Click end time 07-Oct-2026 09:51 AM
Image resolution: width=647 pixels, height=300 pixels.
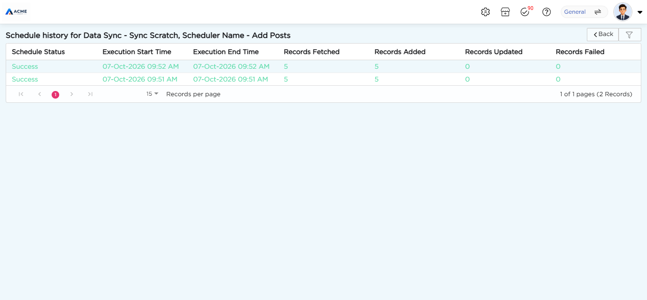tap(231, 79)
